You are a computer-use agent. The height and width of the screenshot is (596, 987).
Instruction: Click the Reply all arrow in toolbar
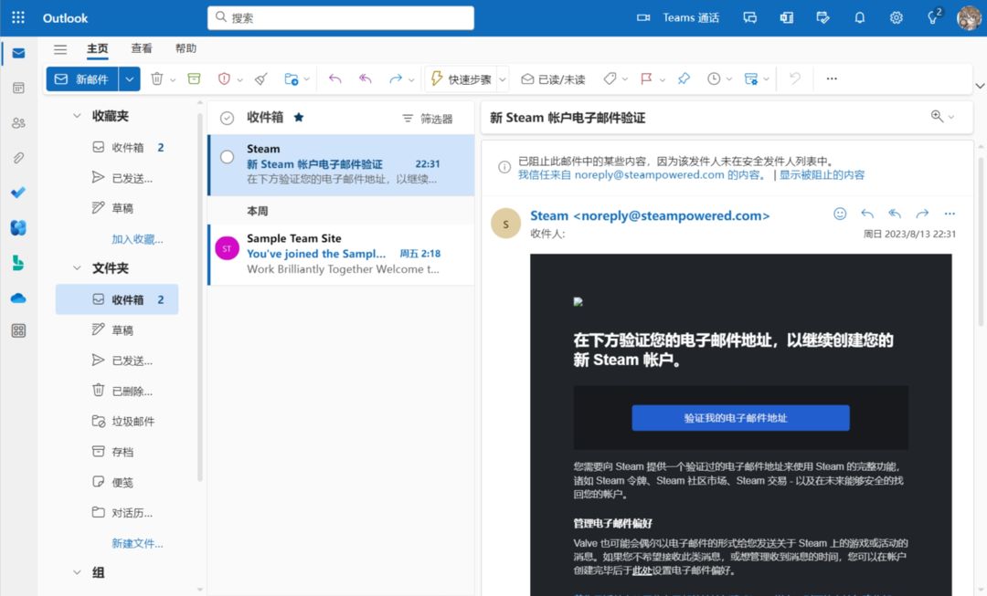click(365, 78)
